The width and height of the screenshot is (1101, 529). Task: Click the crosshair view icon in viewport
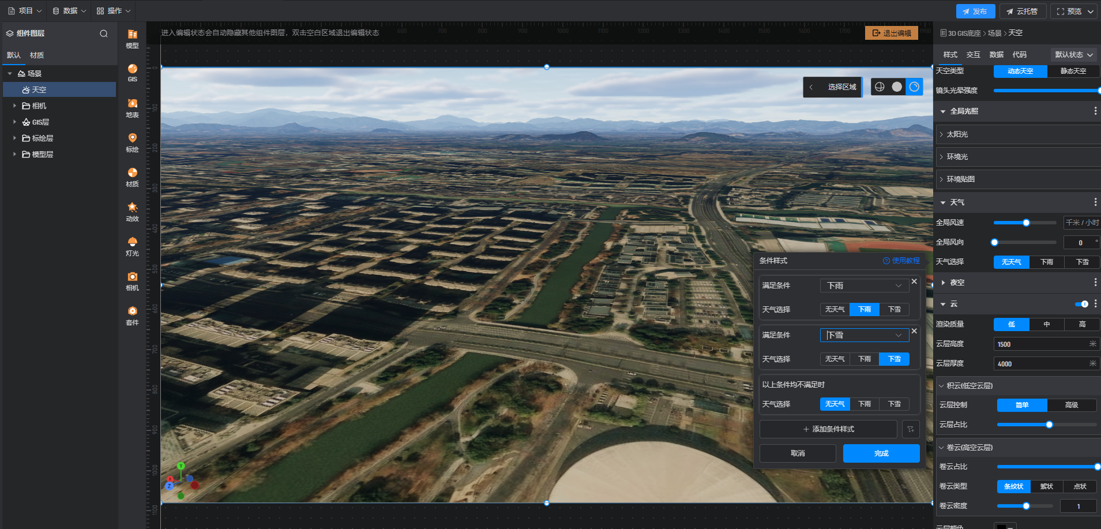coord(880,87)
